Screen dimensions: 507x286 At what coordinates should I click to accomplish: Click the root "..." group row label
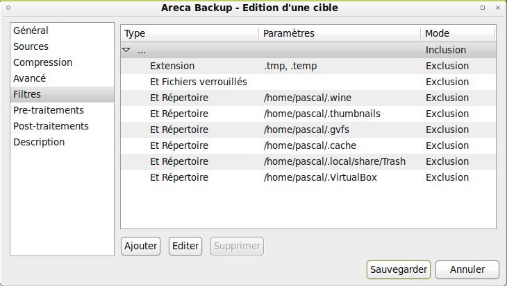pos(142,51)
